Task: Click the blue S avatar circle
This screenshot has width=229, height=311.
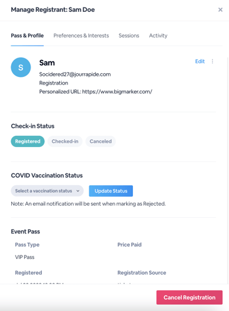Action: pos(21,68)
